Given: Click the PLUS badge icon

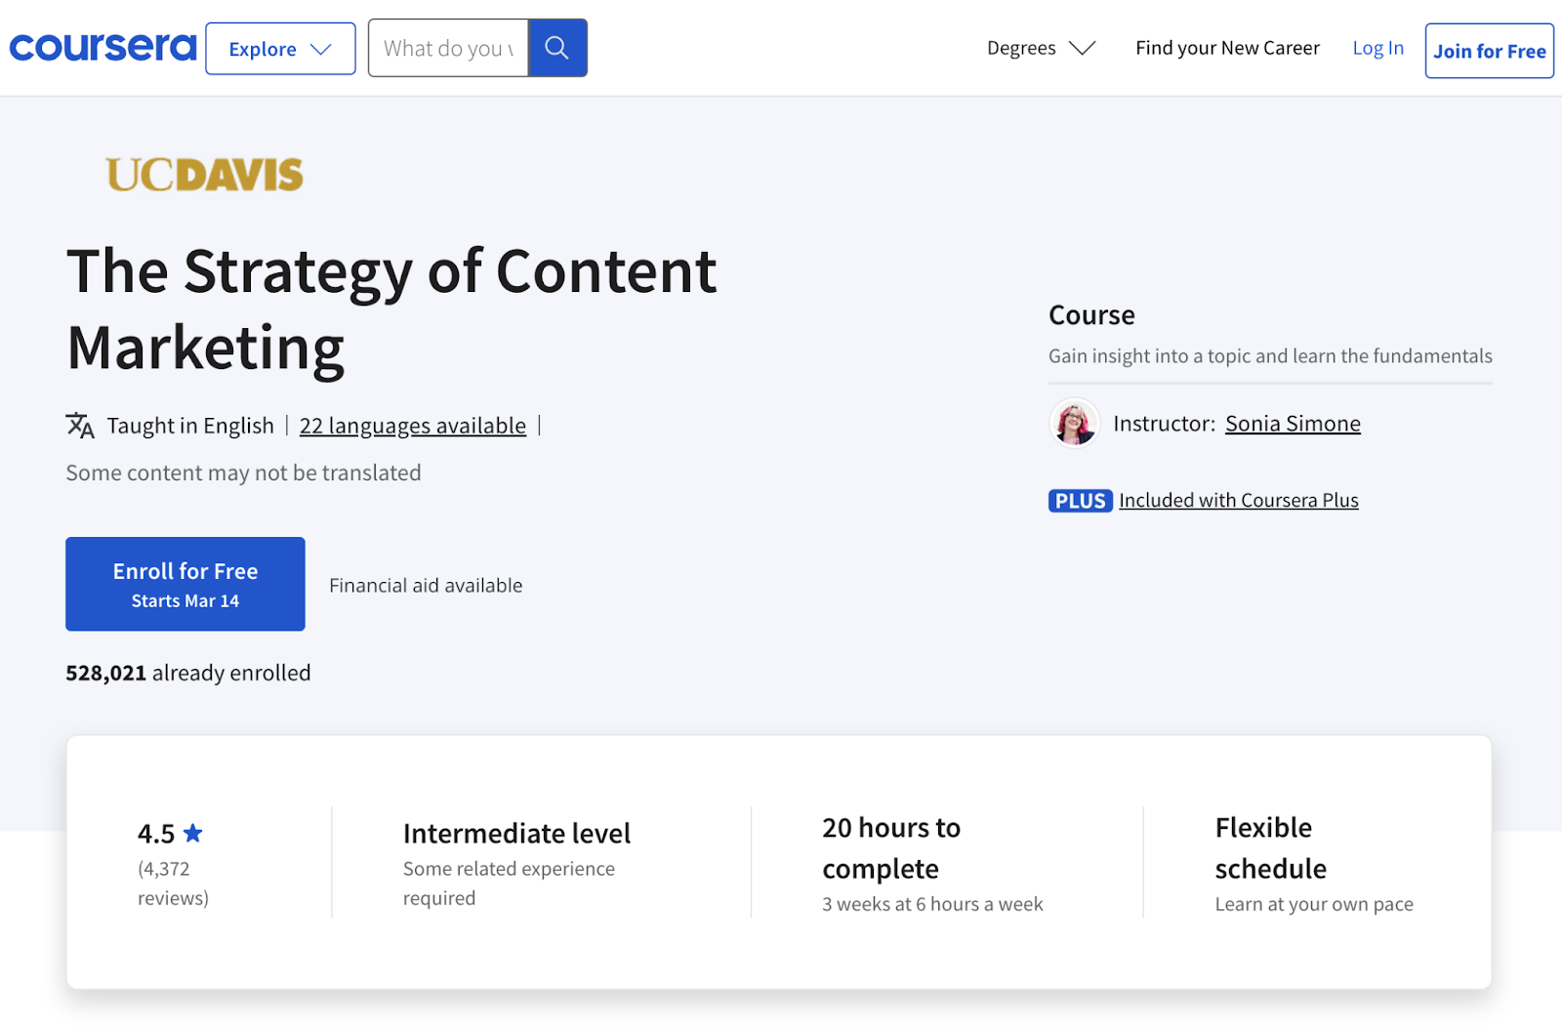Looking at the screenshot, I should [1080, 500].
